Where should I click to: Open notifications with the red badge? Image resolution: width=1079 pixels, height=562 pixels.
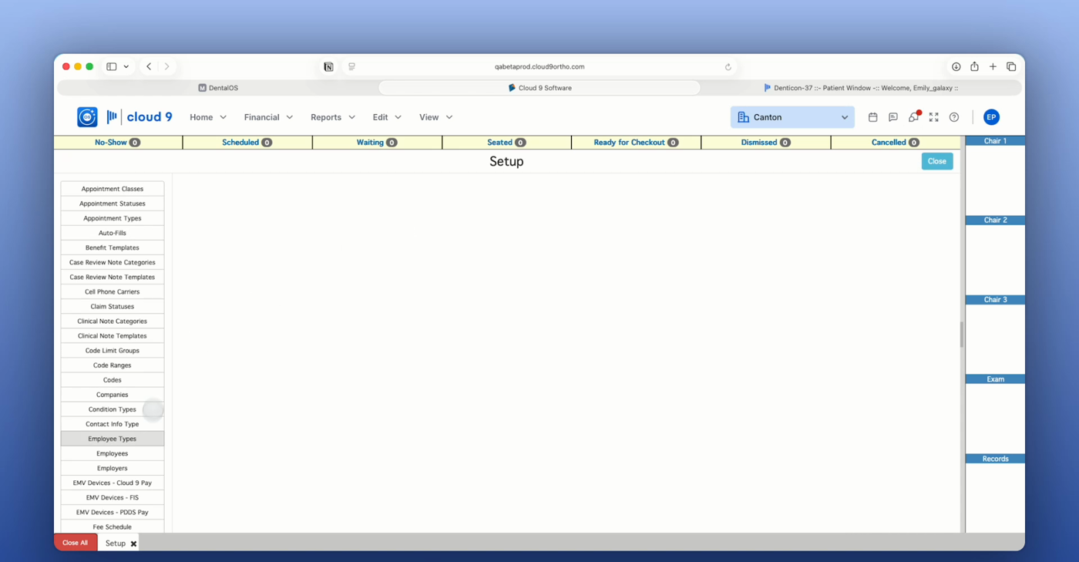(x=913, y=117)
